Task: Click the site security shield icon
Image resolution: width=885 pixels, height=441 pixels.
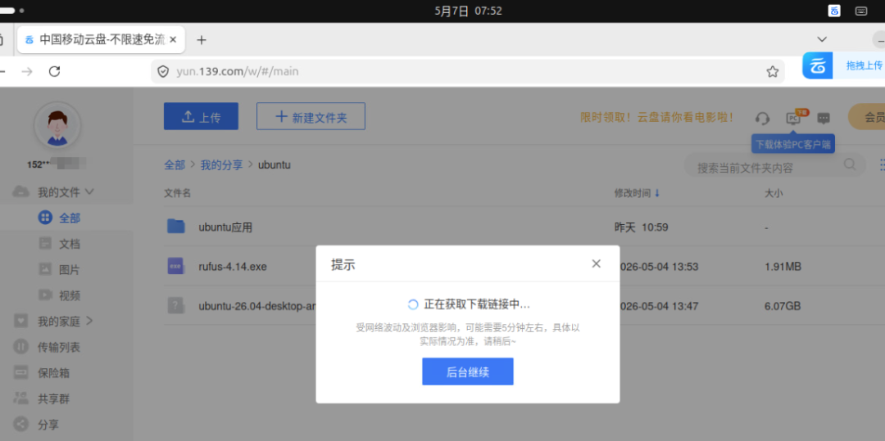Action: click(163, 71)
